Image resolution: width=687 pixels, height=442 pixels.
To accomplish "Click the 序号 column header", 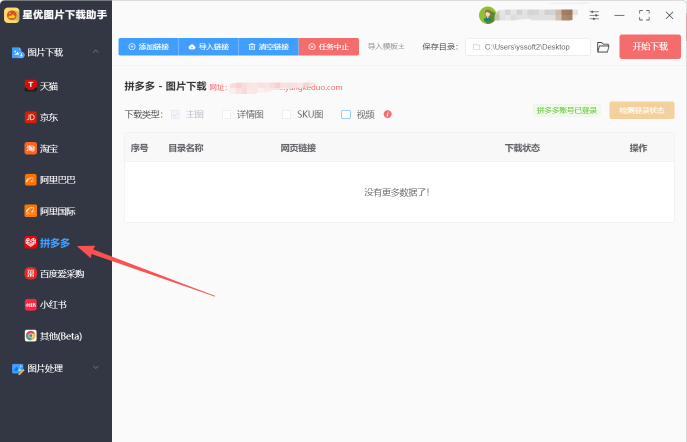I will 139,148.
